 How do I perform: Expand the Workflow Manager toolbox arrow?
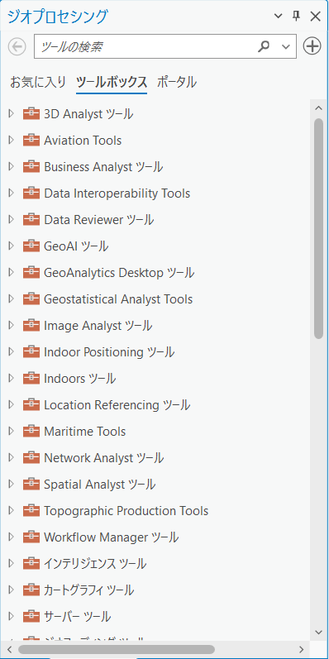coord(12,537)
